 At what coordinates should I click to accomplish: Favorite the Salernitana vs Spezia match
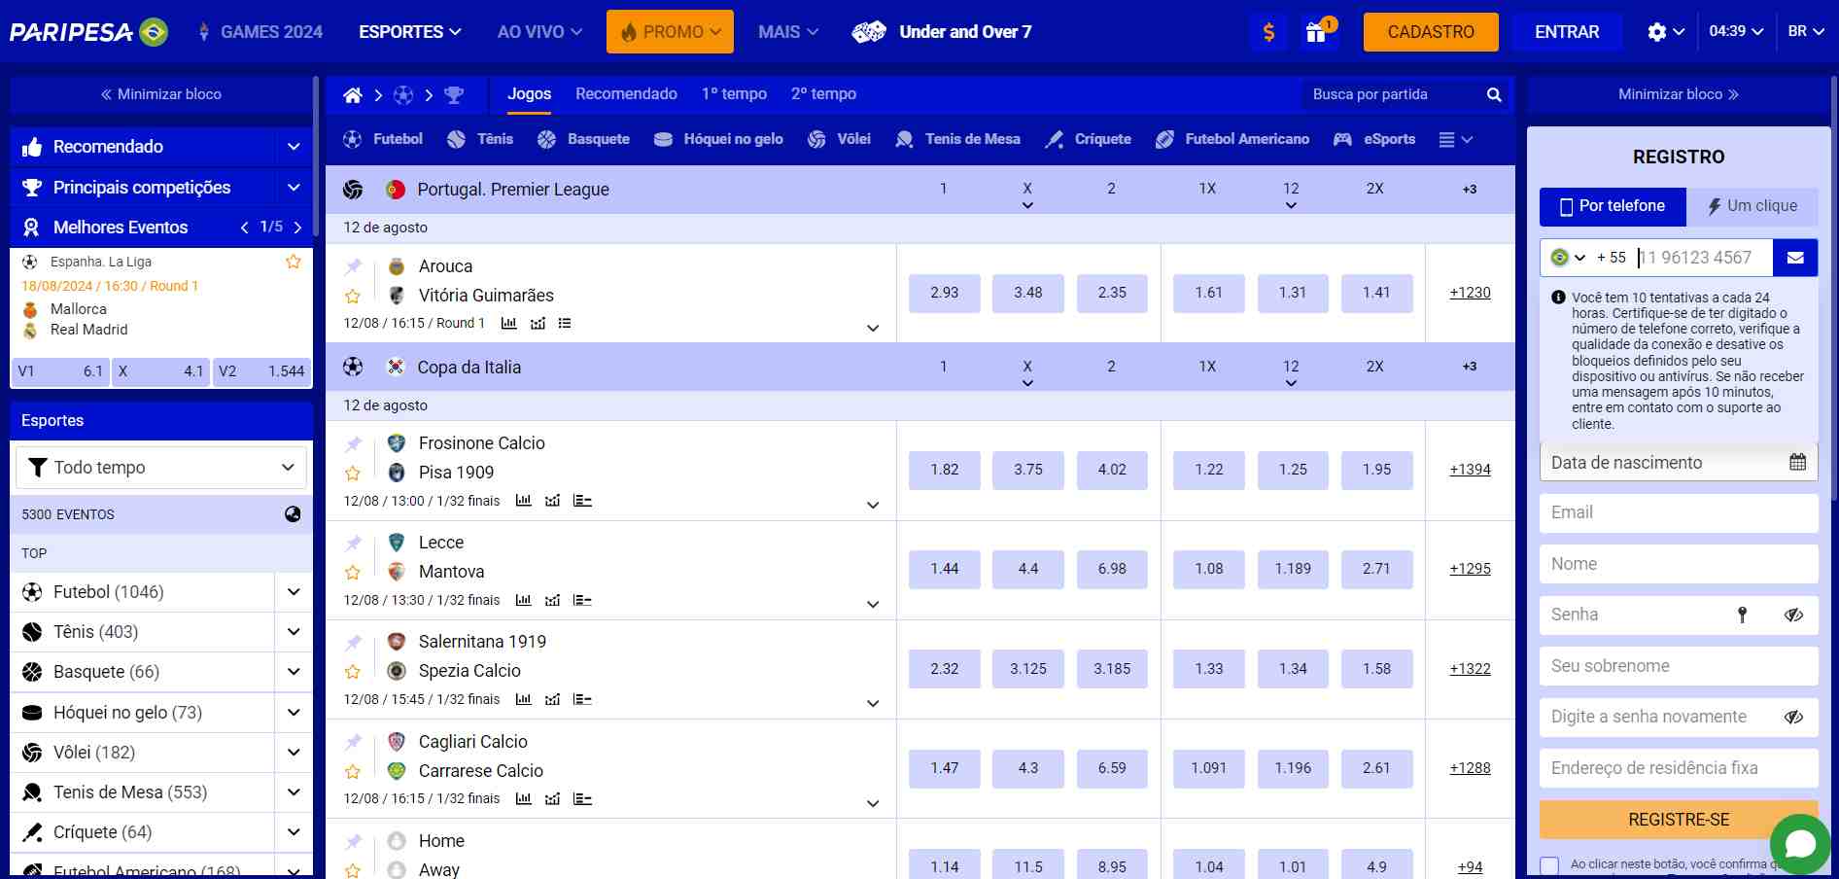click(353, 672)
